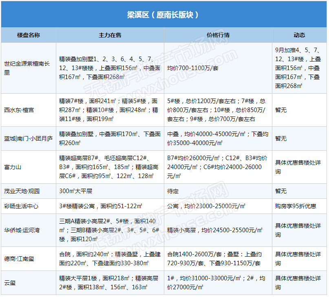Select the 主力在售 column header
The image size is (329, 297).
coord(110,35)
